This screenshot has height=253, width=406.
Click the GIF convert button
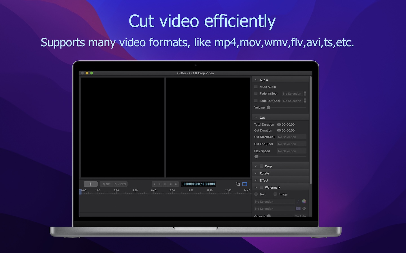(x=107, y=184)
